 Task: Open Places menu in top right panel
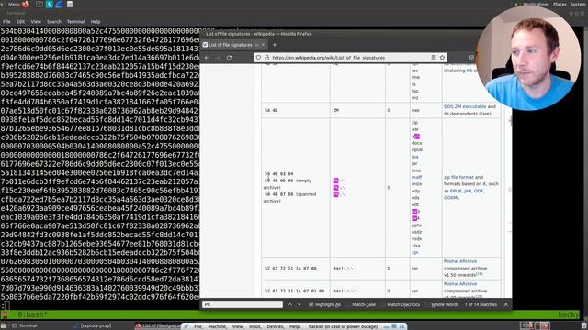560,4
